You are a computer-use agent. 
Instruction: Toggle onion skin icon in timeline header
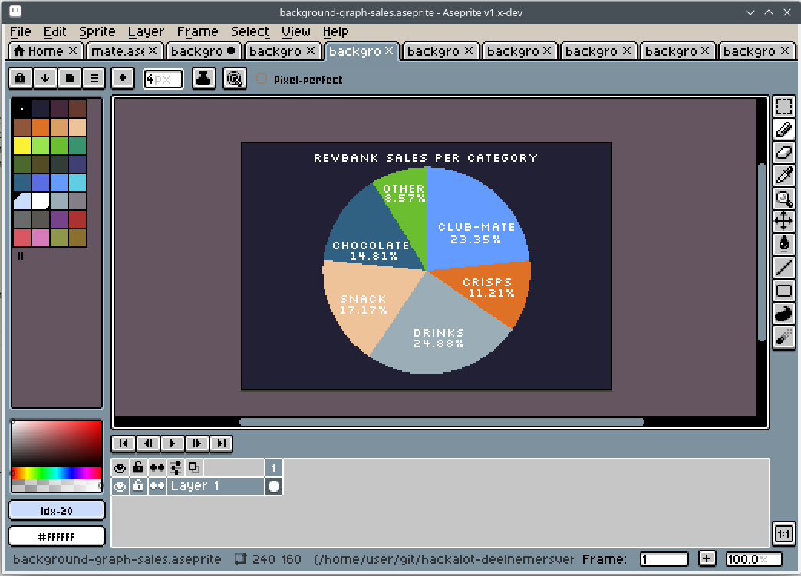[x=193, y=468]
